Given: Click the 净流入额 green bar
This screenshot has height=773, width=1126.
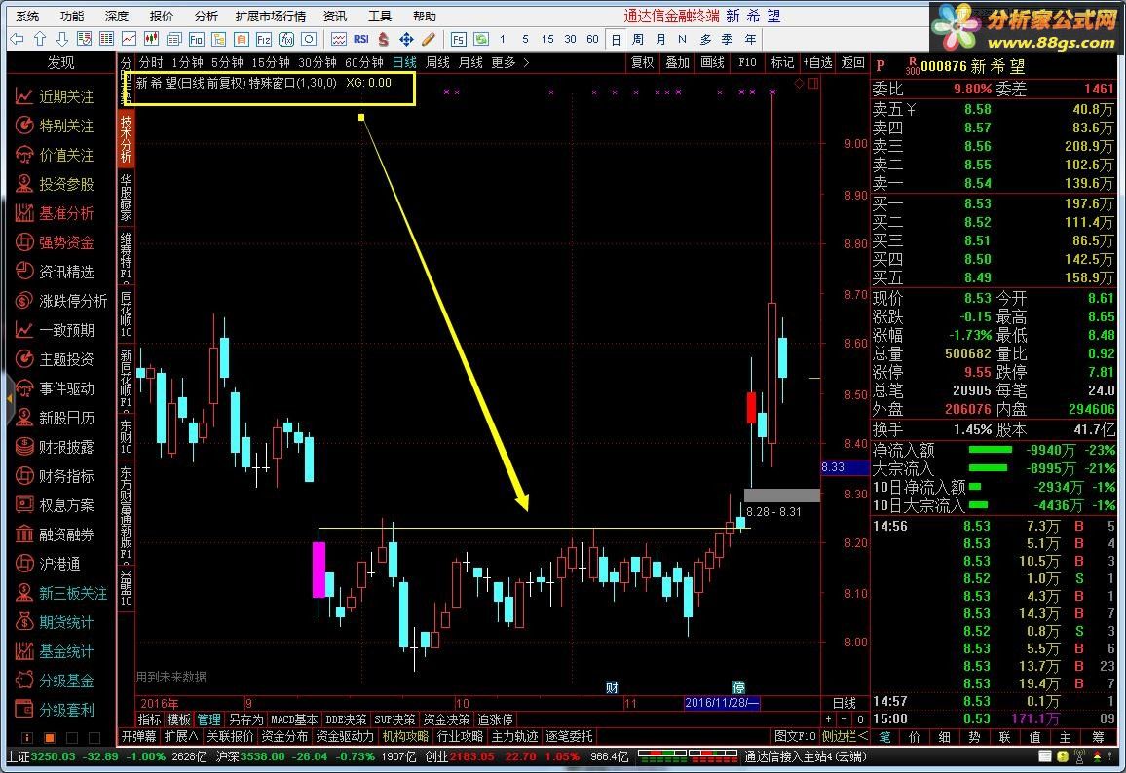Looking at the screenshot, I should pyautogui.click(x=991, y=450).
